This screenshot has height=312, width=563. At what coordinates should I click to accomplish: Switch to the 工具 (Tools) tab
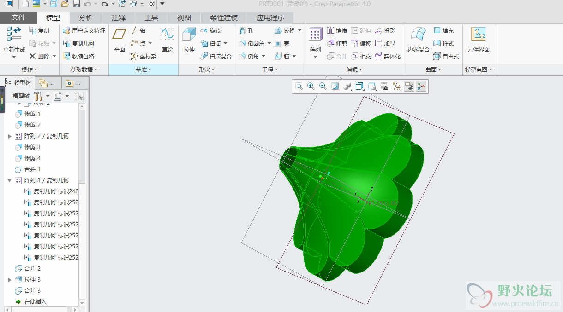tap(151, 18)
